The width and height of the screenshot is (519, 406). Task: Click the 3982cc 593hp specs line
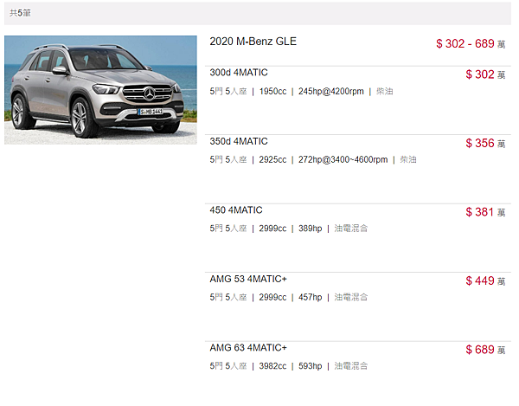tap(289, 366)
